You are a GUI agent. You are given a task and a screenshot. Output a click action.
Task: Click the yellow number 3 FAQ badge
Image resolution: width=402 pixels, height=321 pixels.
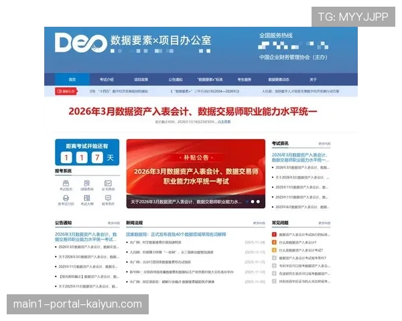[x=274, y=250]
